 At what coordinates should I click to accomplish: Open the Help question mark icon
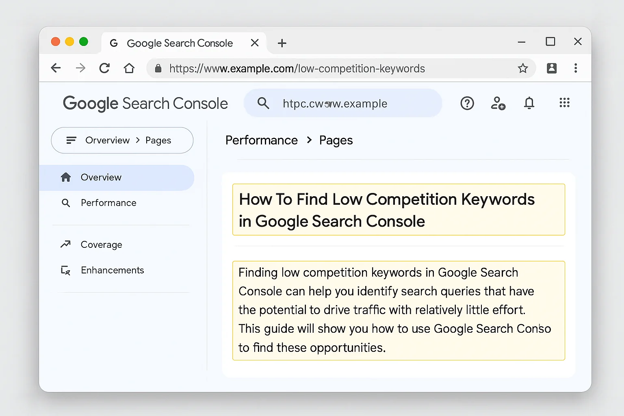point(467,103)
